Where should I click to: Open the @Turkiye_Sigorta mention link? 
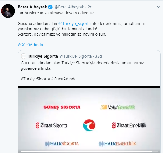74,24
